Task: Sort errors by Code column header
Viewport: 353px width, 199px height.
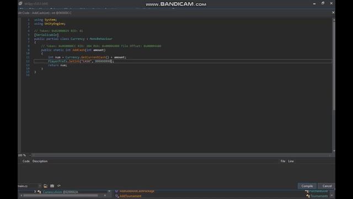Action: (x=26, y=161)
